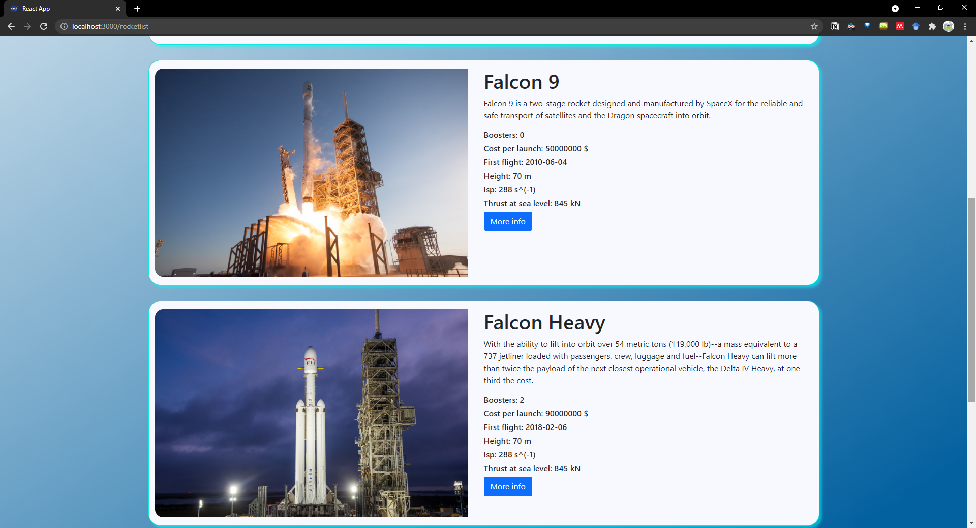Click 'First flight: 2010-06-04' text

[525, 162]
